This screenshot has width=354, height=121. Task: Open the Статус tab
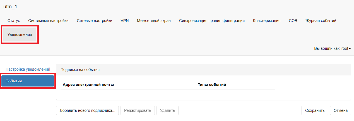click(14, 21)
